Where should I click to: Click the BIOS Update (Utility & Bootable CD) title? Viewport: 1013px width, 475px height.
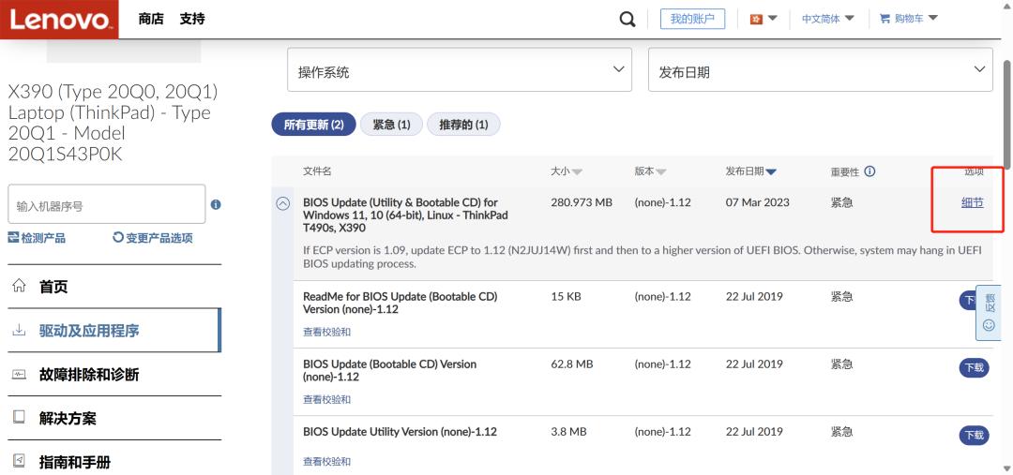tap(405, 215)
